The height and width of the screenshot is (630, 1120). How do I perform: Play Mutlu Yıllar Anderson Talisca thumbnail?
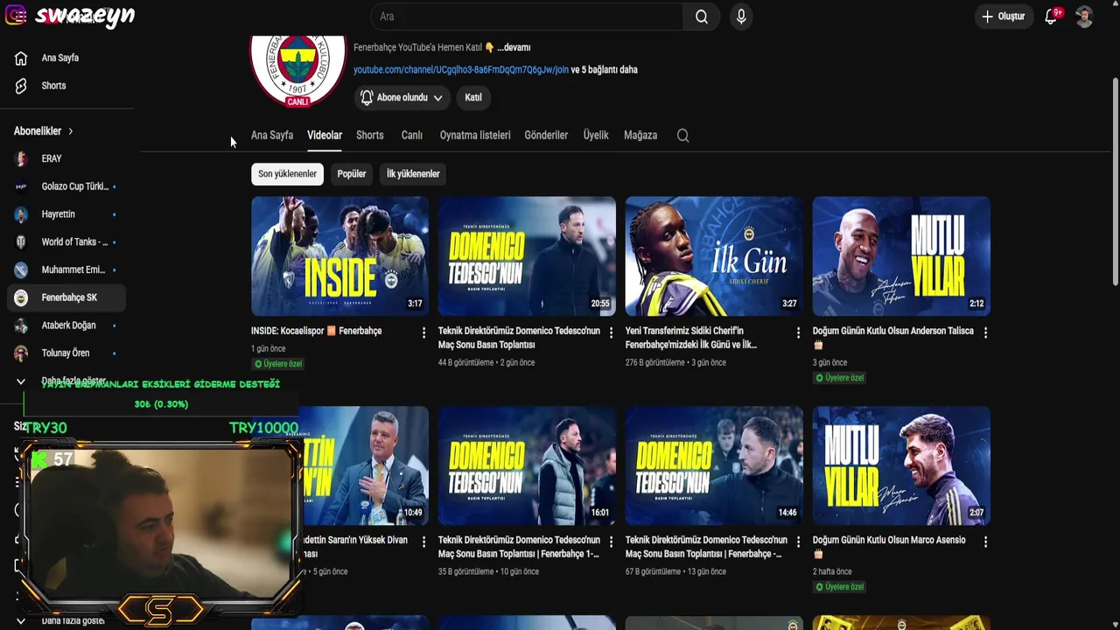pyautogui.click(x=902, y=255)
